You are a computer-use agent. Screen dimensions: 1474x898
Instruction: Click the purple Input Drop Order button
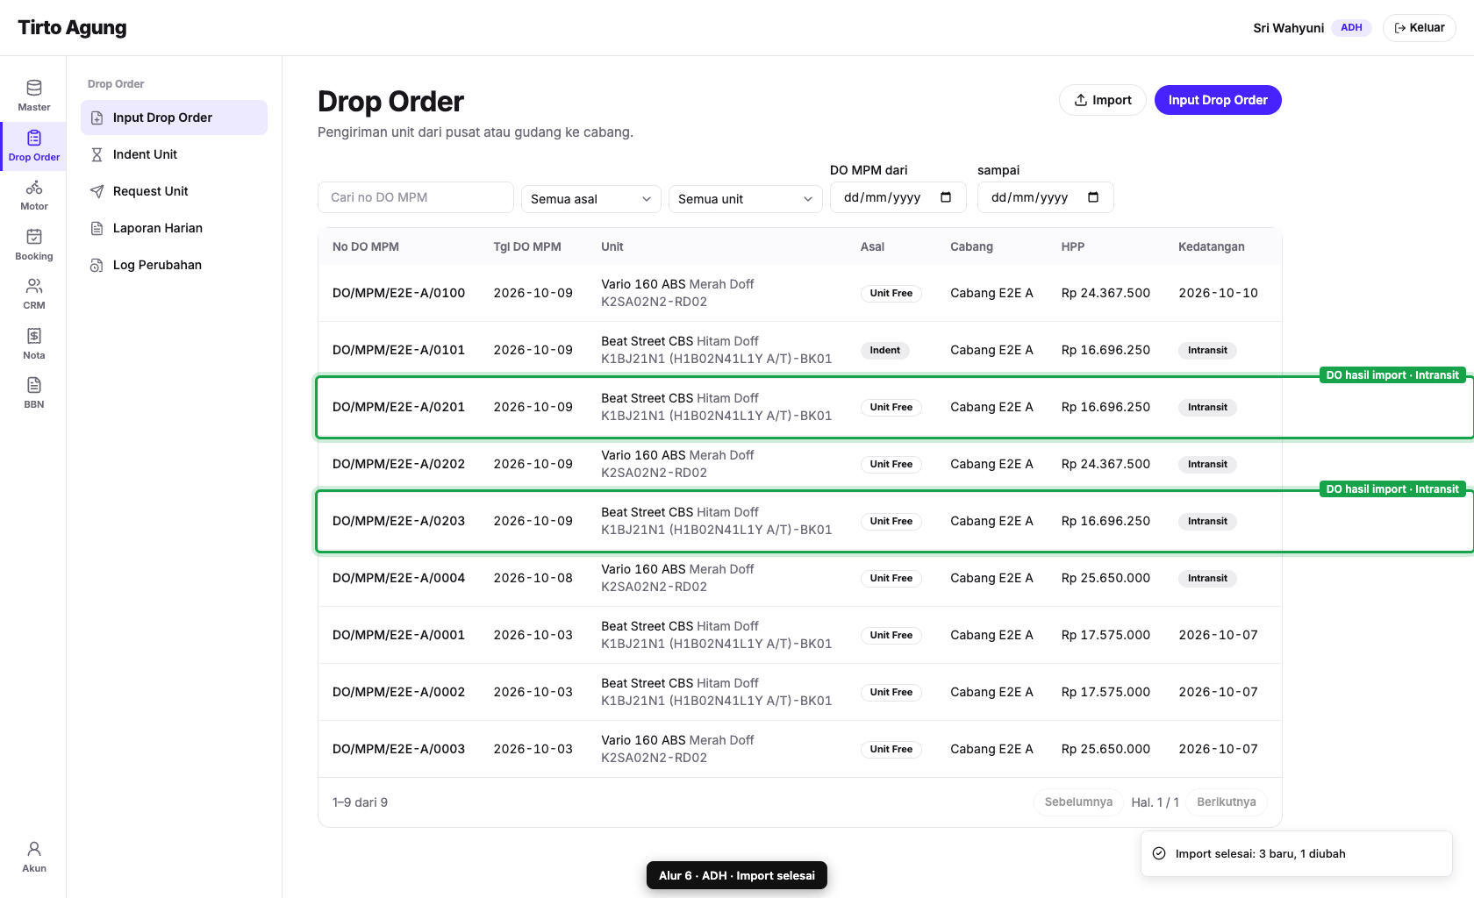click(x=1218, y=100)
